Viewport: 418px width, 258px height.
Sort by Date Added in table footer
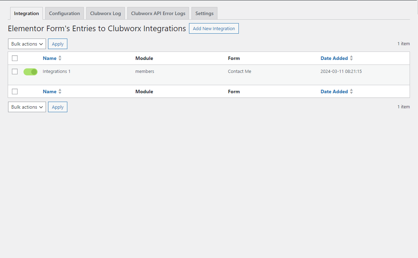pyautogui.click(x=334, y=91)
